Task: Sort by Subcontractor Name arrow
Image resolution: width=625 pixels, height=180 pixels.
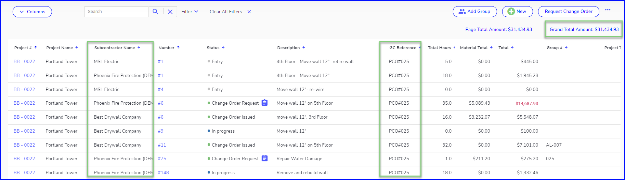Action: point(139,47)
